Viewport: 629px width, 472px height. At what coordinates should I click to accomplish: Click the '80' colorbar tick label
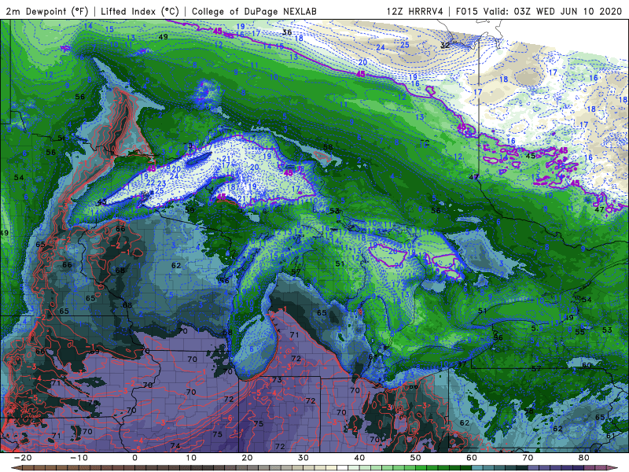pyautogui.click(x=584, y=458)
